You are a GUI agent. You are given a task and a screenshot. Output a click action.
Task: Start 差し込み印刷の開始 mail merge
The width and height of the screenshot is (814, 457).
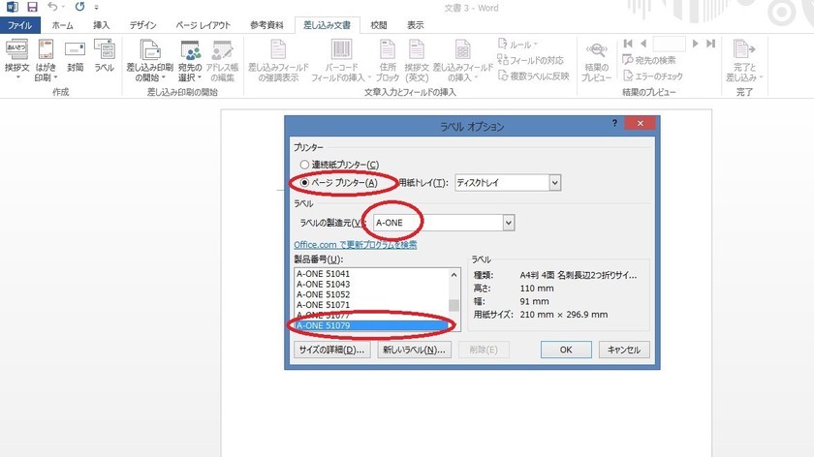click(149, 61)
